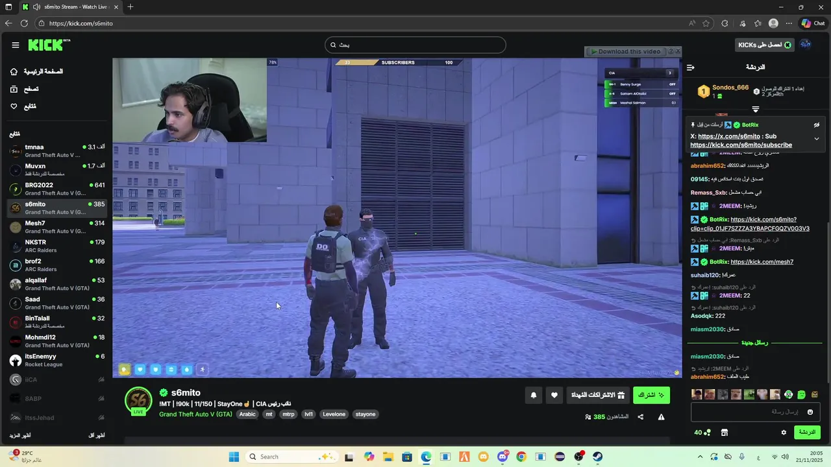Open the user profile avatar in Kick header

click(805, 45)
